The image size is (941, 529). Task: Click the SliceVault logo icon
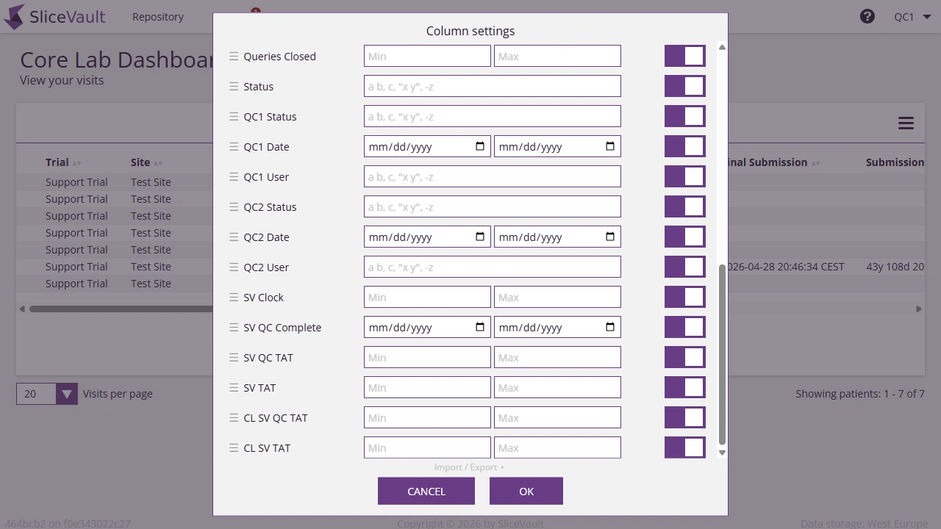coord(15,16)
